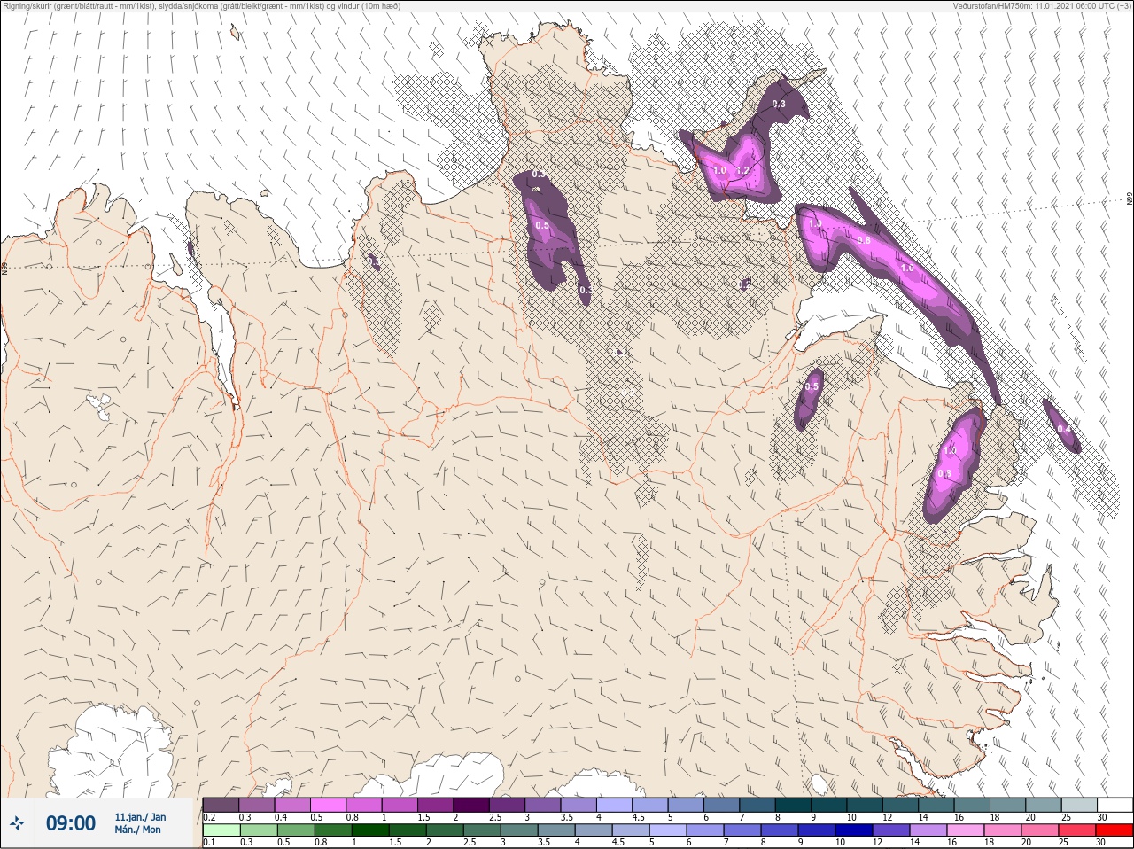Click the 0.8 precipitation value on map
Viewport: 1134px width, 849px height.
coord(865,240)
